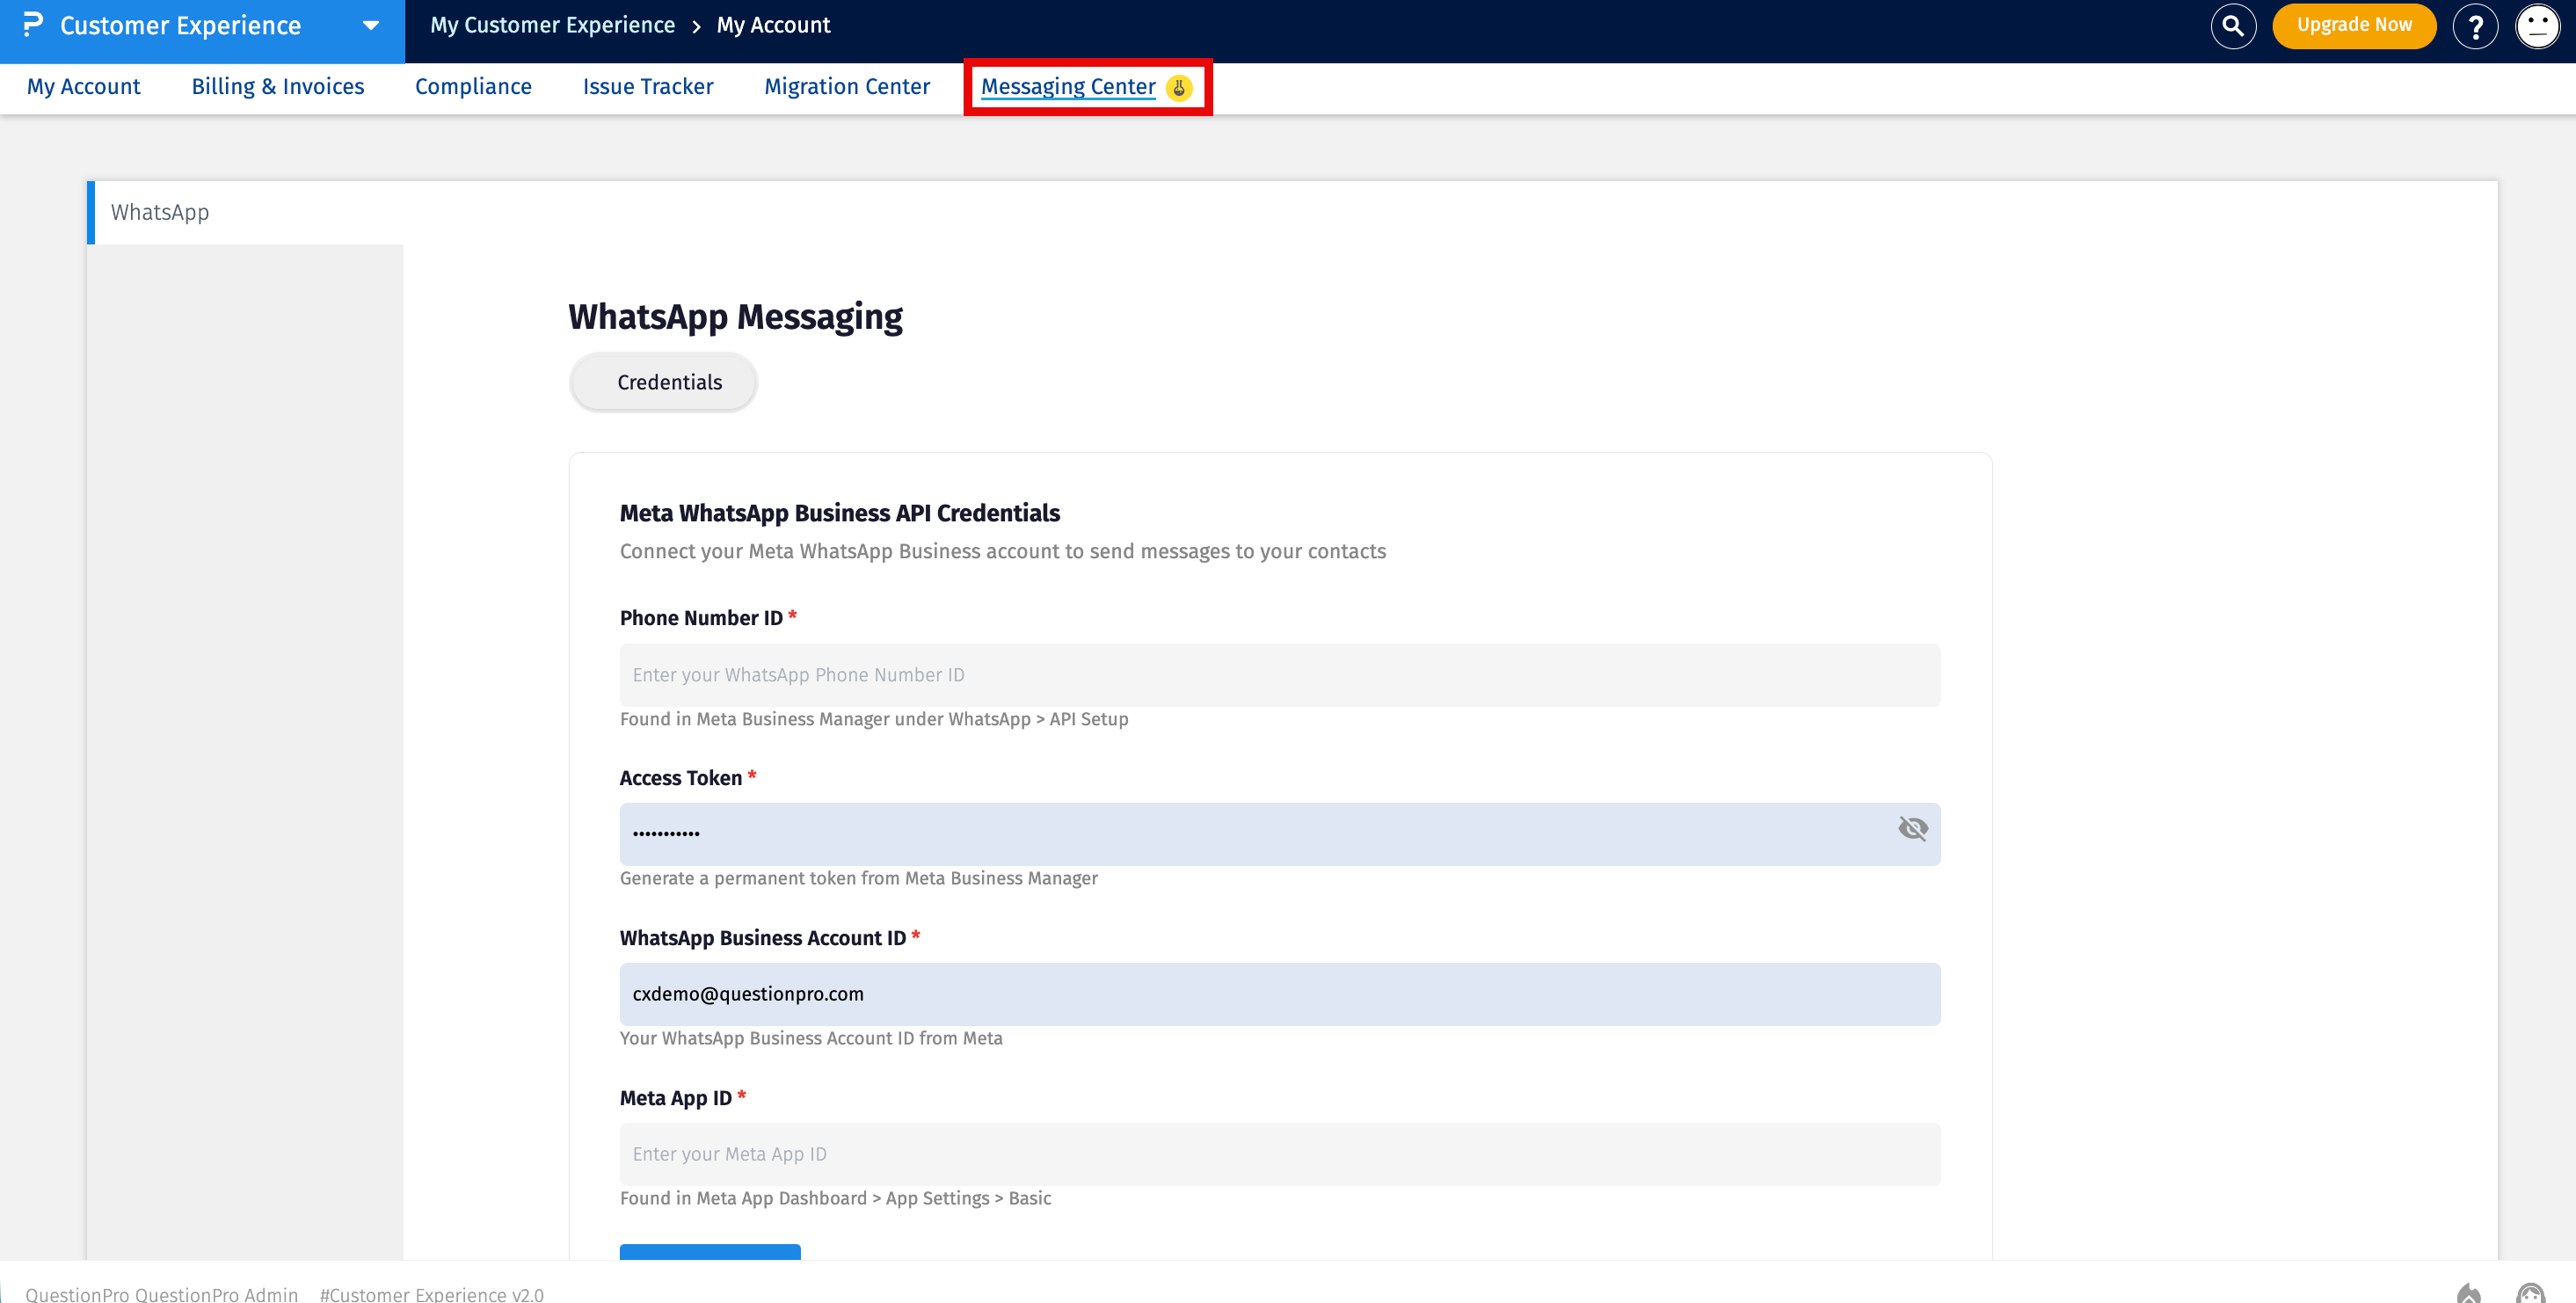Select the Issue Tracker tab
Screen dimensions: 2576x1303
pos(648,87)
